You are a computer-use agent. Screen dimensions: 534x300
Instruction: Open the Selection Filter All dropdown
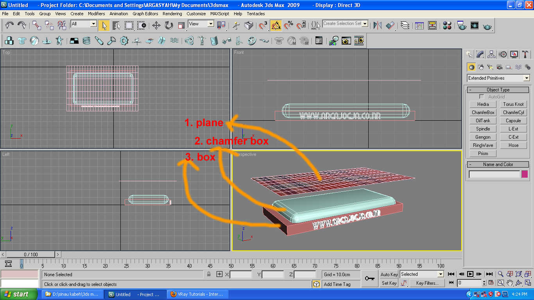coord(84,24)
